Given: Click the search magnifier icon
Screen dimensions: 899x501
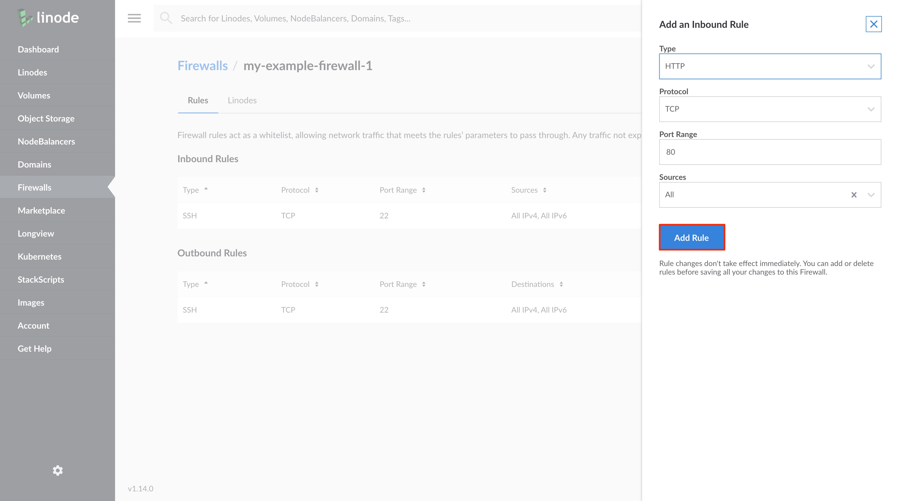Looking at the screenshot, I should point(166,18).
